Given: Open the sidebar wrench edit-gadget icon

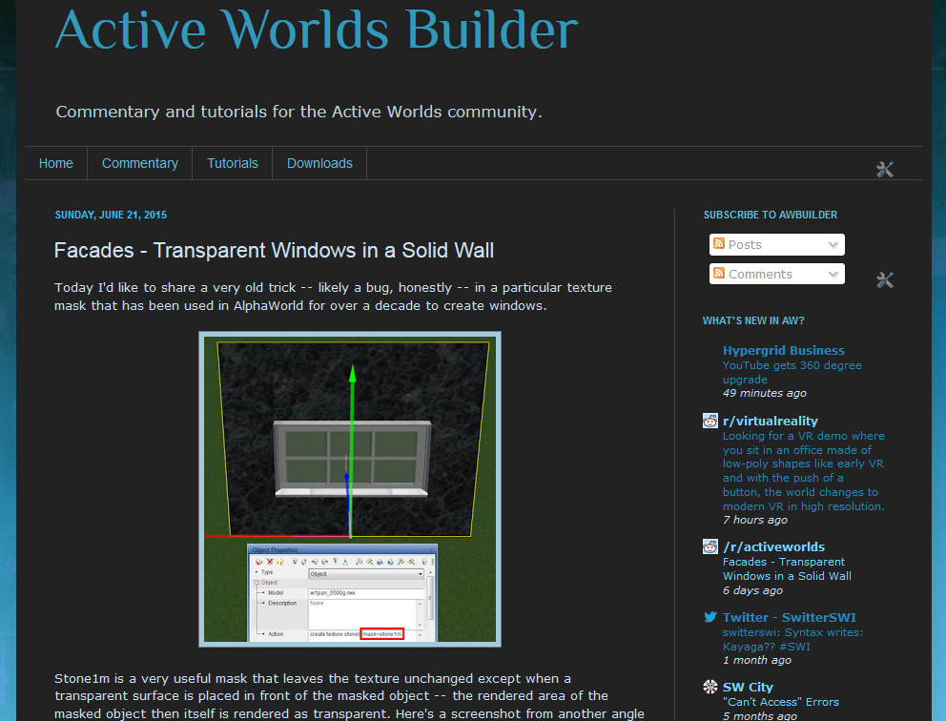Looking at the screenshot, I should tap(884, 280).
